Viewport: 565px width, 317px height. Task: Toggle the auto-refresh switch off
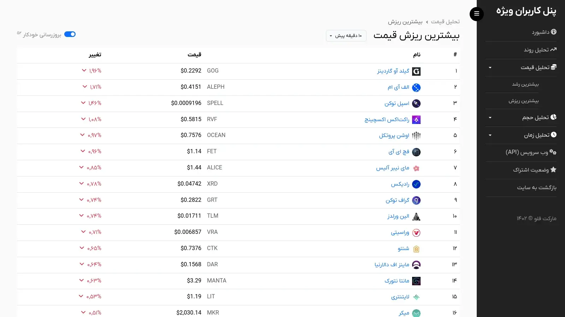pyautogui.click(x=70, y=34)
